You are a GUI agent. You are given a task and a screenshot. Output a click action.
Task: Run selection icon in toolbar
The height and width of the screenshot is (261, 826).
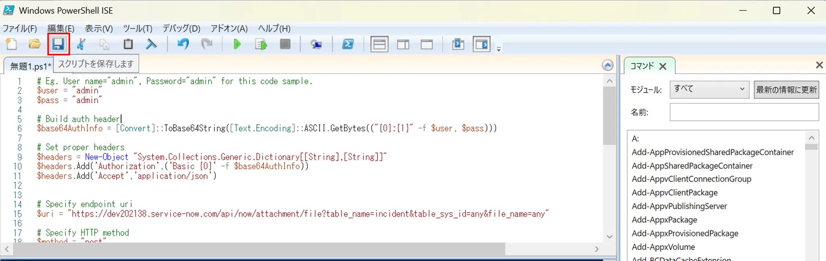coord(261,44)
